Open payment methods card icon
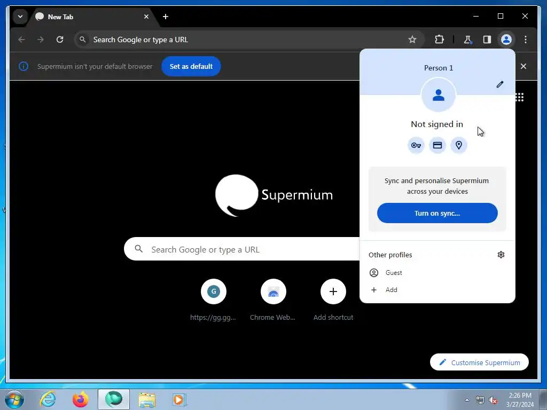 [x=437, y=145]
